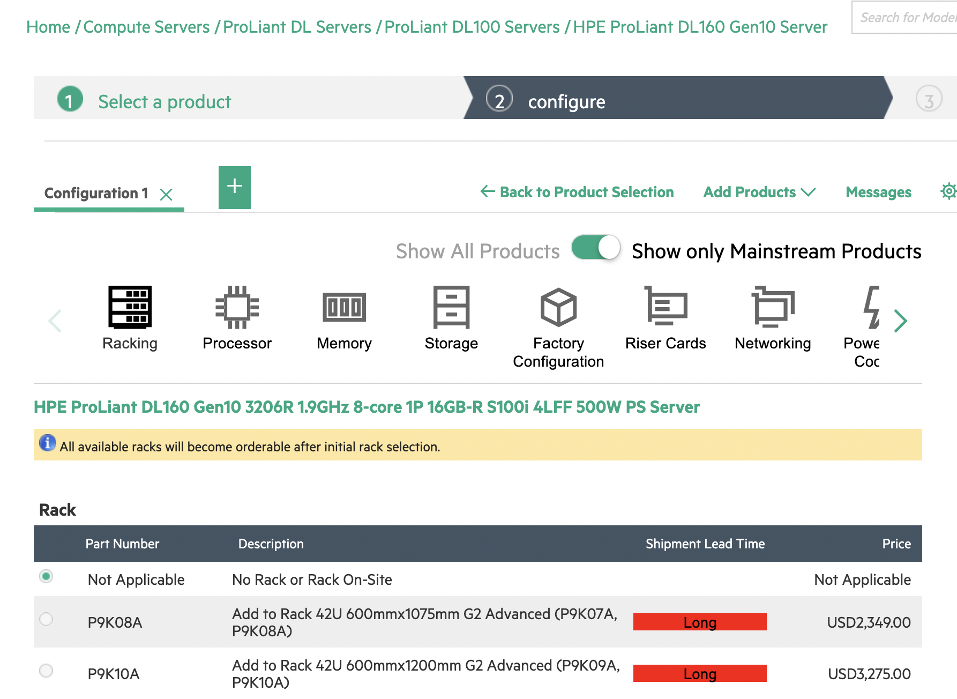Viewport: 957px width, 699px height.
Task: Add a new configuration with plus button
Action: click(x=235, y=187)
